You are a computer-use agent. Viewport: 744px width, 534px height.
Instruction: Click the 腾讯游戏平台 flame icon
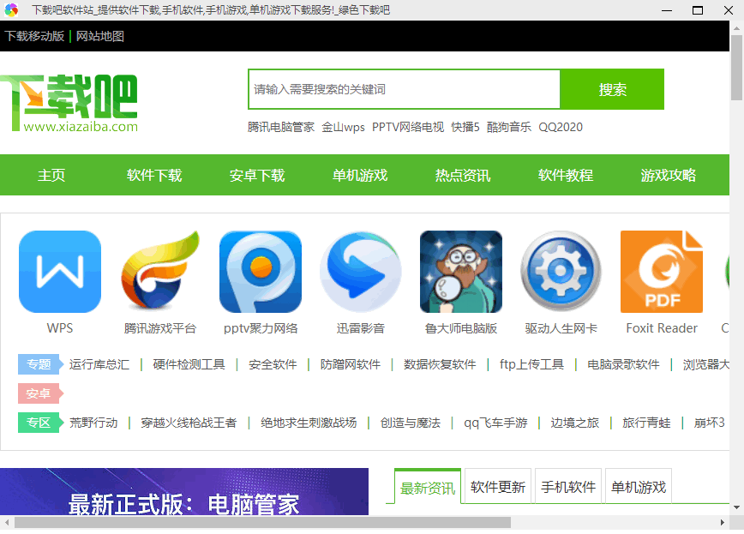160,272
